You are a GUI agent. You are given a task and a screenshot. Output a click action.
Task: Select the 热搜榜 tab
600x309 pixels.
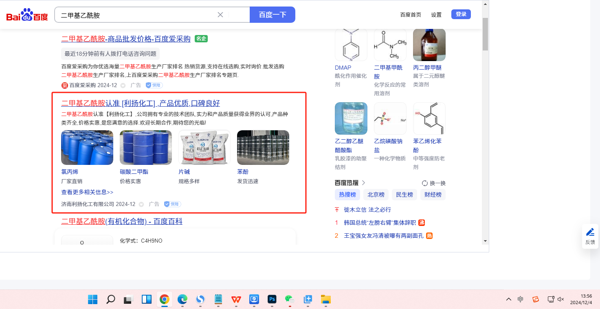[x=347, y=195]
